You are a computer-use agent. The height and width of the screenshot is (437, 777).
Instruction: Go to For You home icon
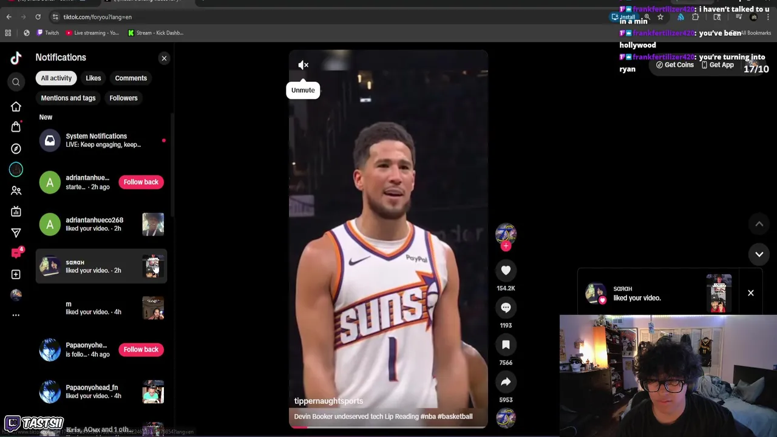click(x=16, y=107)
